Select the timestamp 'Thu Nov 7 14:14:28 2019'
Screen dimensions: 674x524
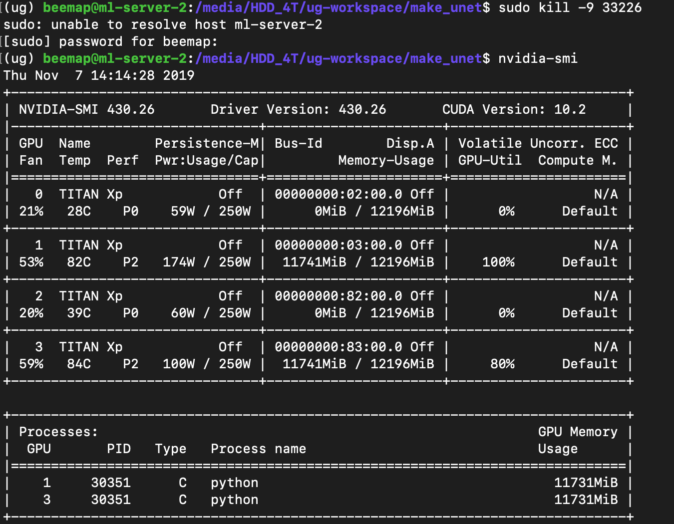click(99, 75)
